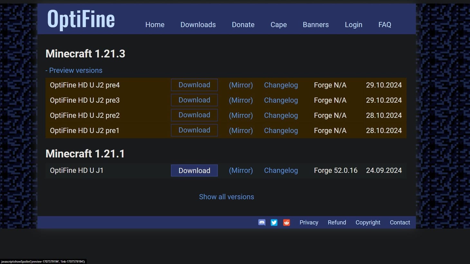The width and height of the screenshot is (470, 264).
Task: Open the FAQ page
Action: 385,24
